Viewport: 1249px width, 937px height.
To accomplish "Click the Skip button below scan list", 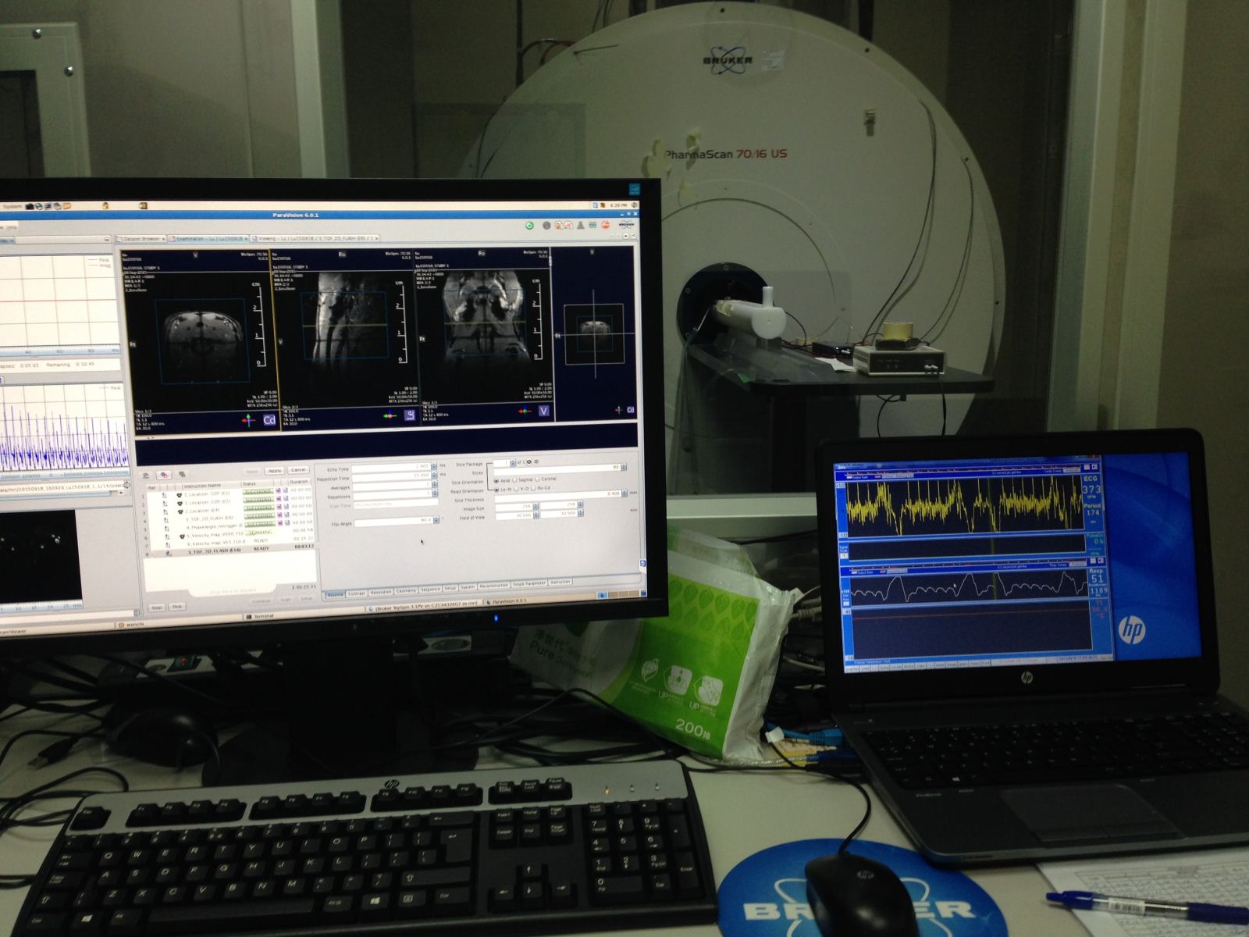I will (x=177, y=607).
